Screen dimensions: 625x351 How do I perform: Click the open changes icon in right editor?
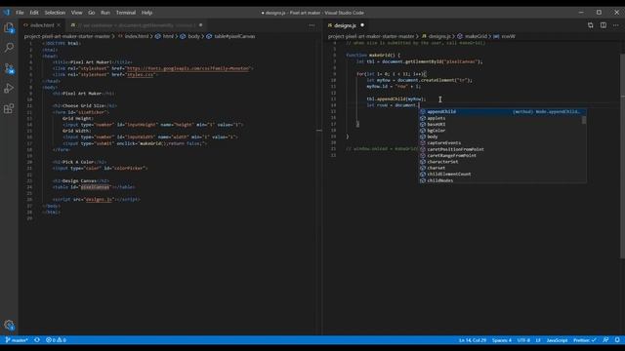[590, 25]
